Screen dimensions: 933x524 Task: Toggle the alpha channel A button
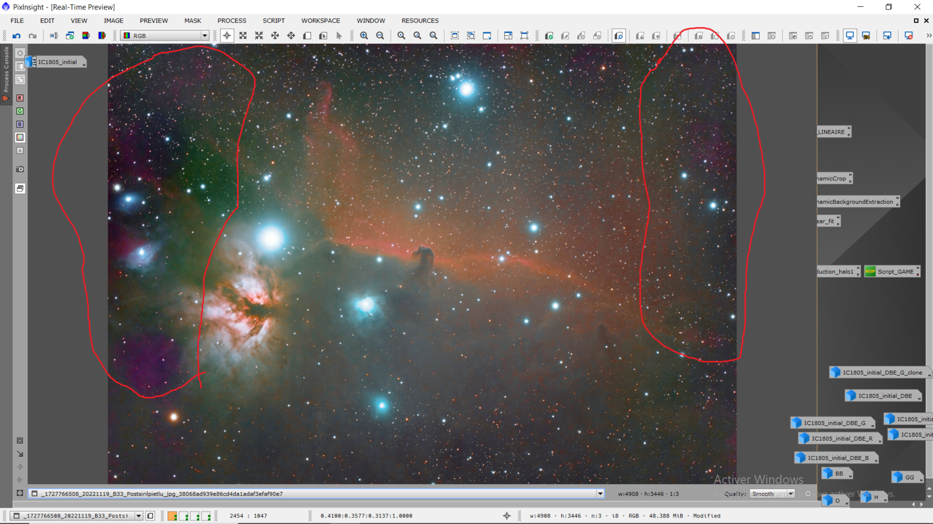pos(20,150)
